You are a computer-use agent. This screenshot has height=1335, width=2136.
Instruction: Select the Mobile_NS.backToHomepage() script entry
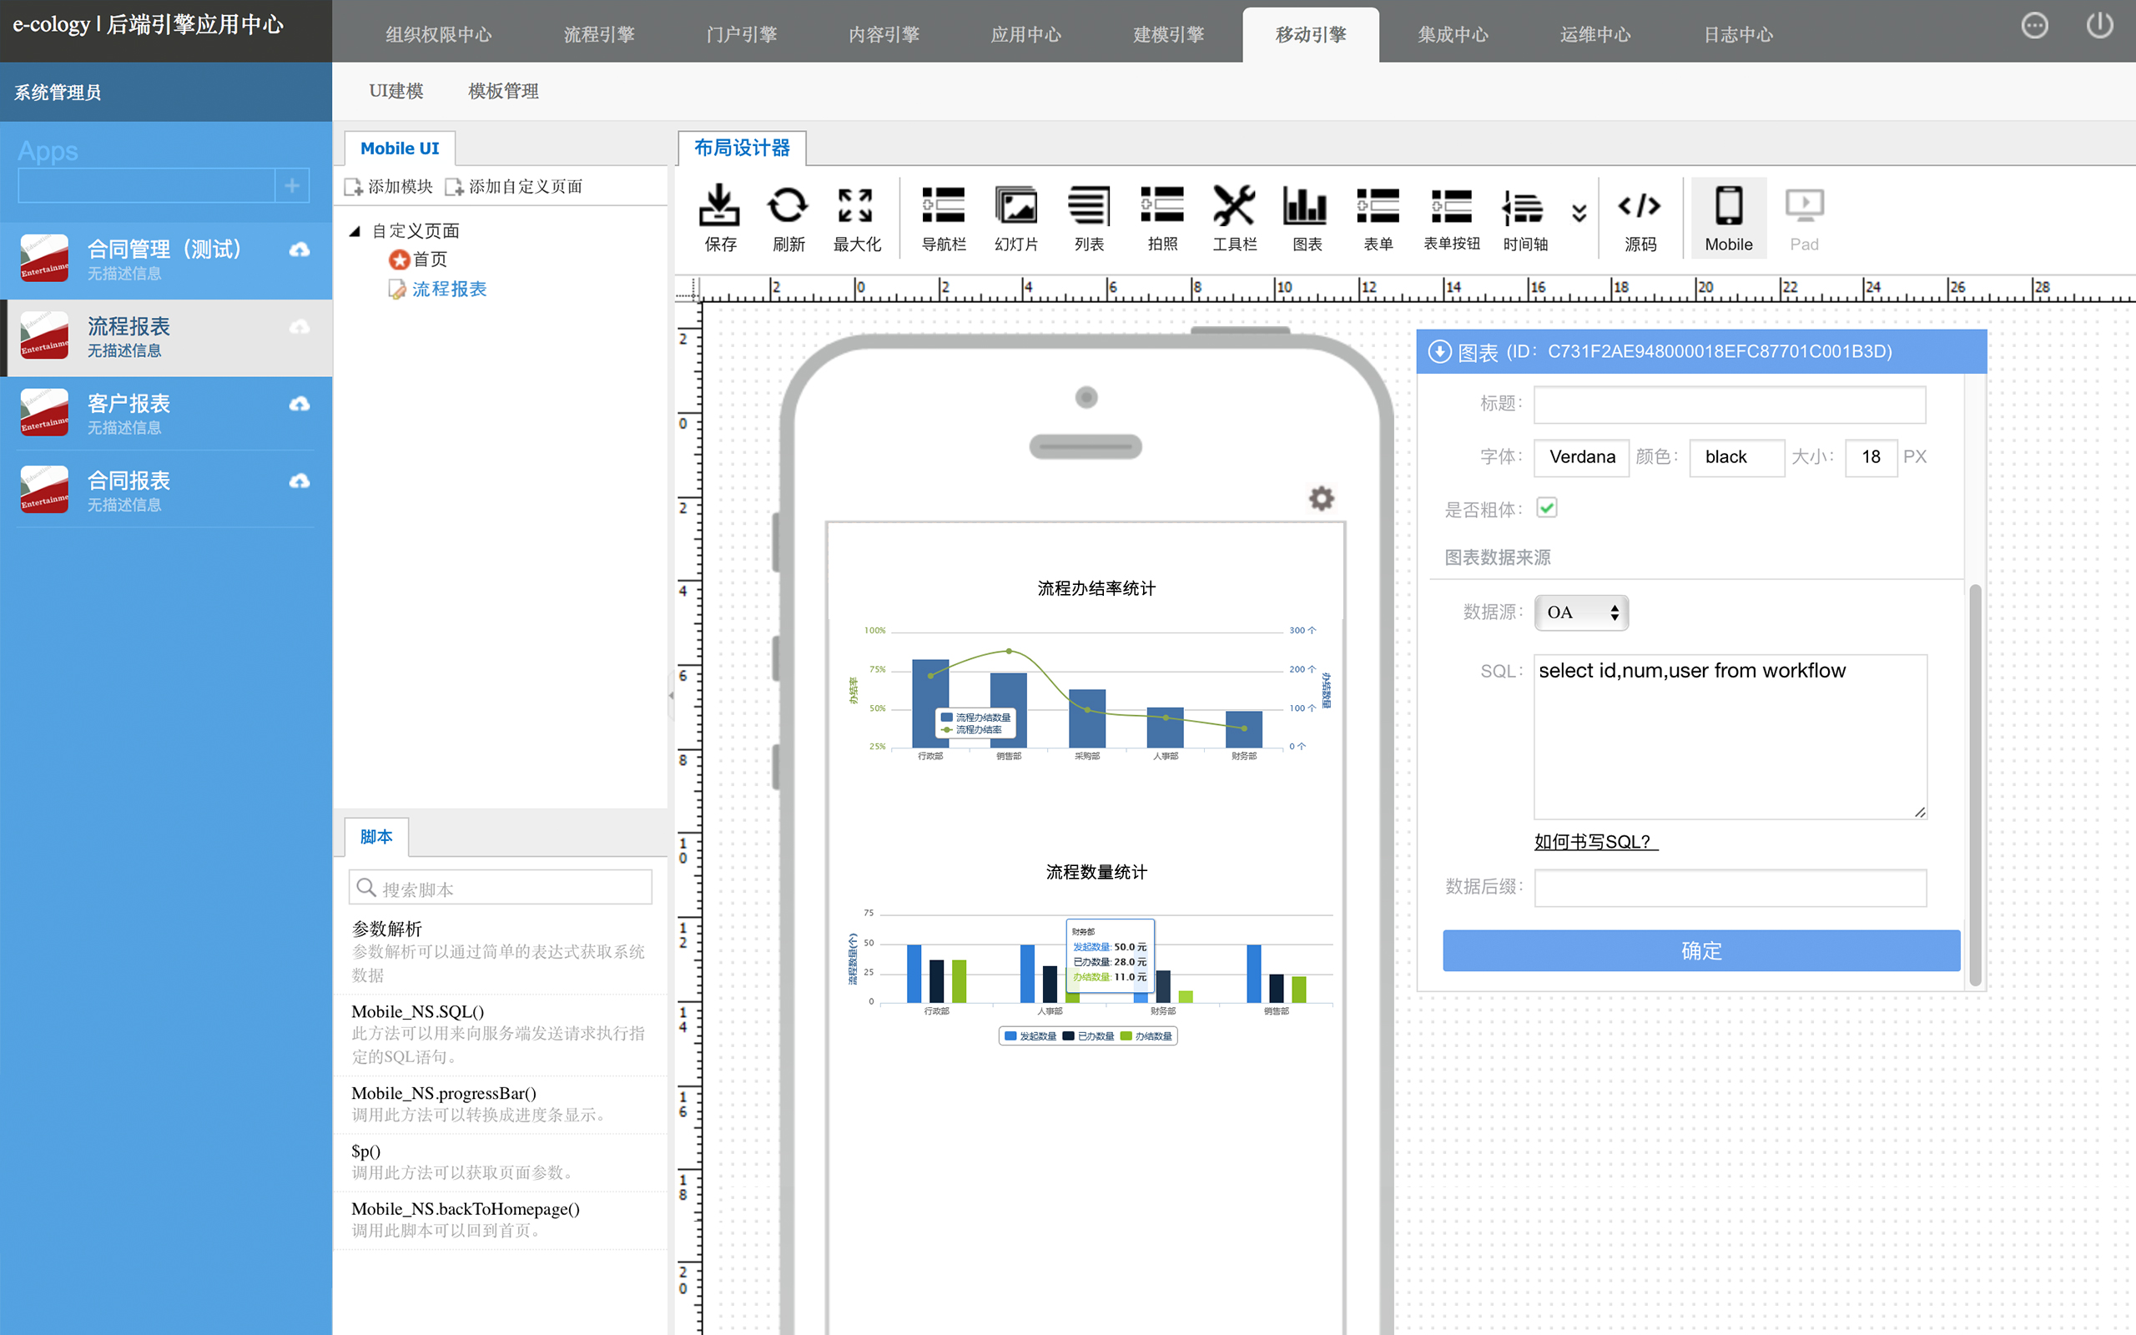tap(500, 1219)
